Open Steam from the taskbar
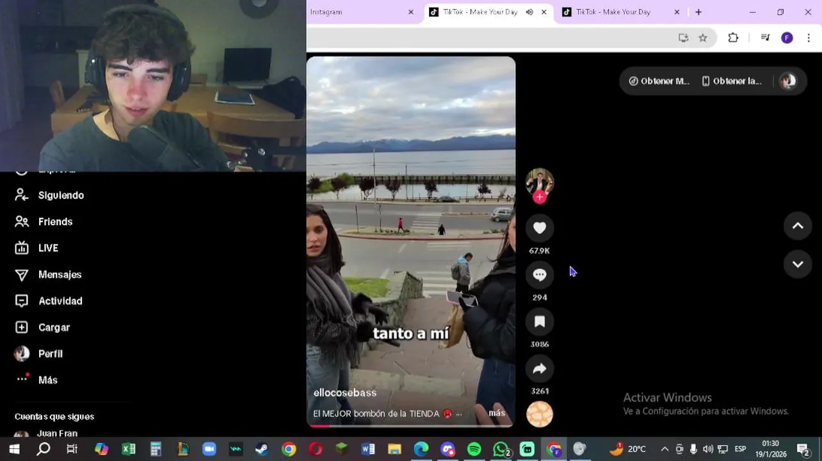Screen dimensions: 822x461 coord(262,449)
